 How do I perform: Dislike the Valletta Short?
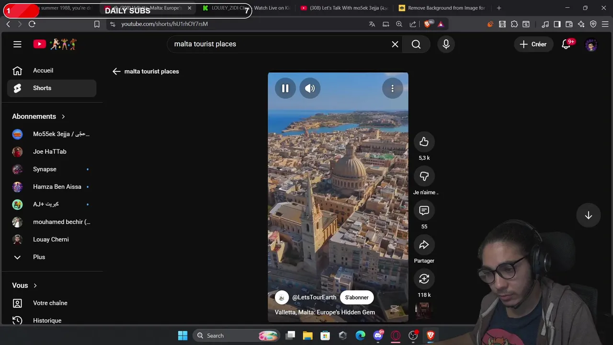424,176
